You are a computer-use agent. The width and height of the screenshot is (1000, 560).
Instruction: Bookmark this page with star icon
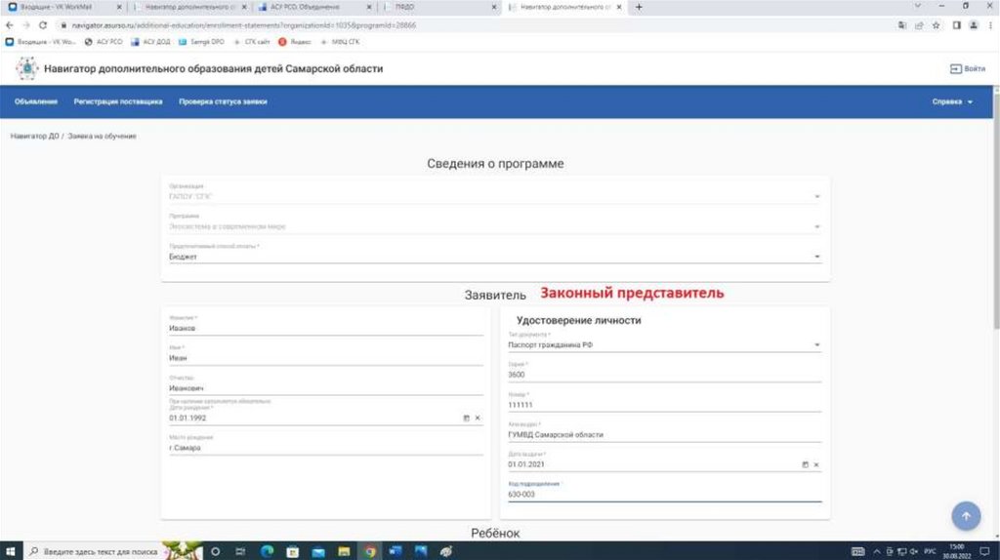pyautogui.click(x=937, y=25)
